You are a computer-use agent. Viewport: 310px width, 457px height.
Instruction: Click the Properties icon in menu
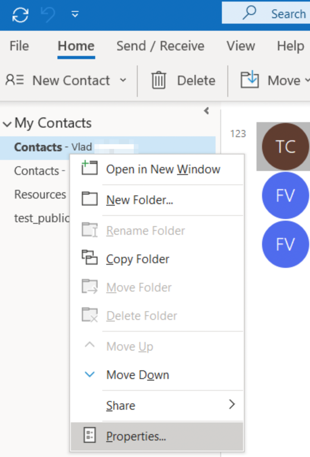point(90,435)
